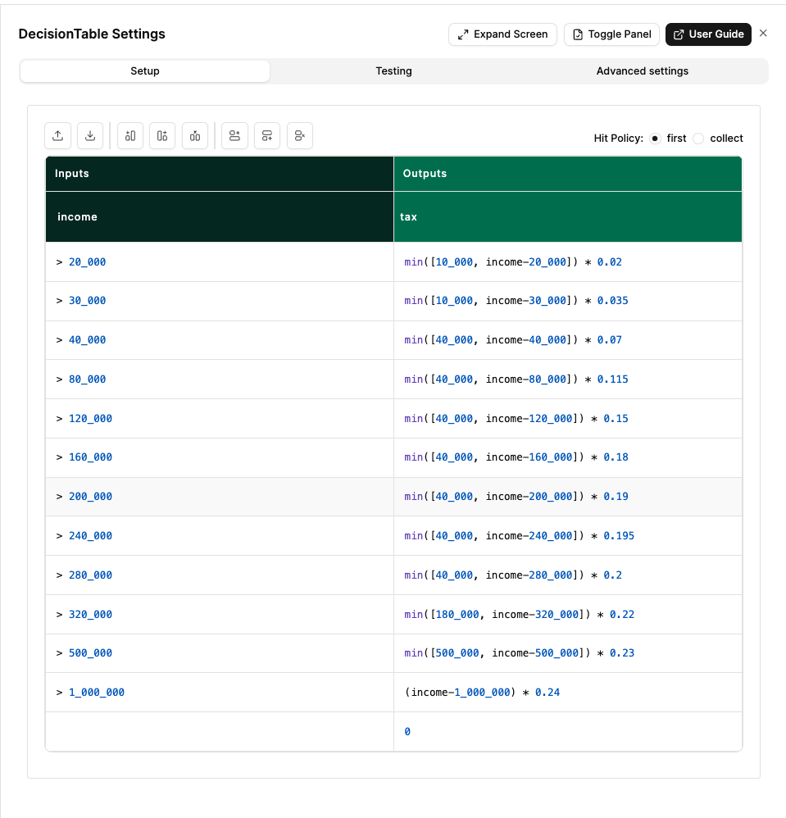786x818 pixels.
Task: Insert a column to the left
Action: coord(130,135)
